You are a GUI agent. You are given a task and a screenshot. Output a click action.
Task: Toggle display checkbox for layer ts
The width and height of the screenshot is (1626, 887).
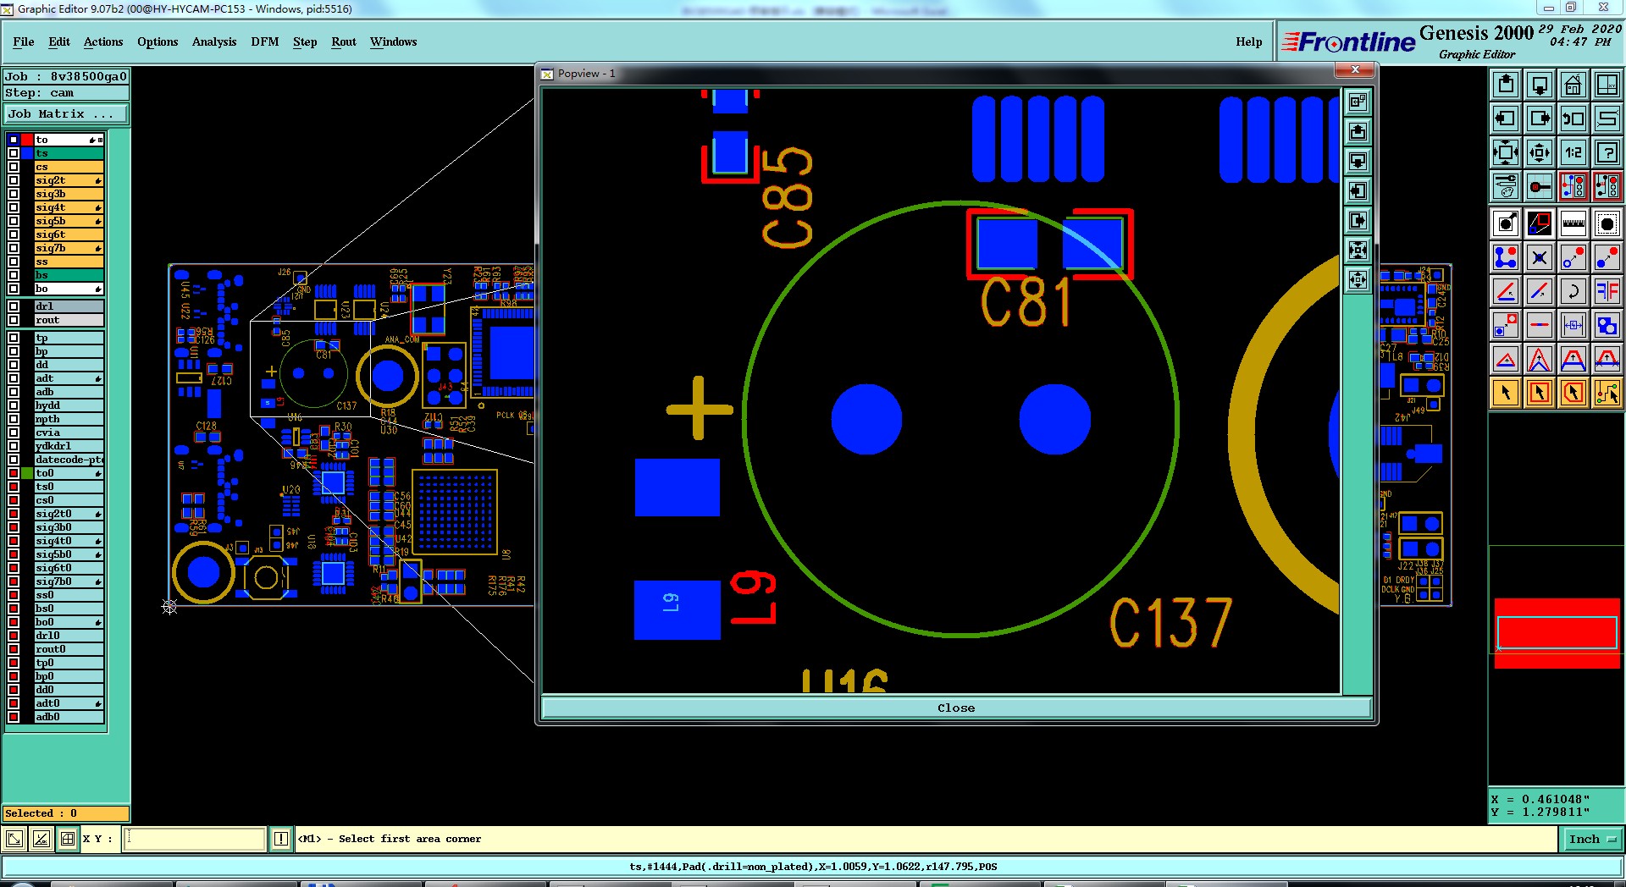click(x=14, y=153)
